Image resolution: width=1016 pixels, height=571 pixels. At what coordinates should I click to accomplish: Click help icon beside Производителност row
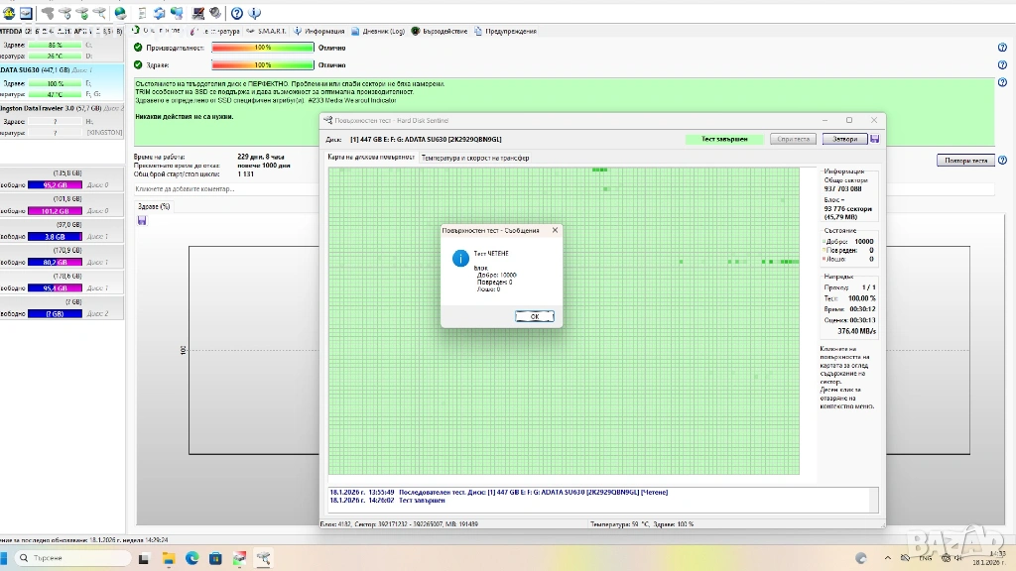1002,47
